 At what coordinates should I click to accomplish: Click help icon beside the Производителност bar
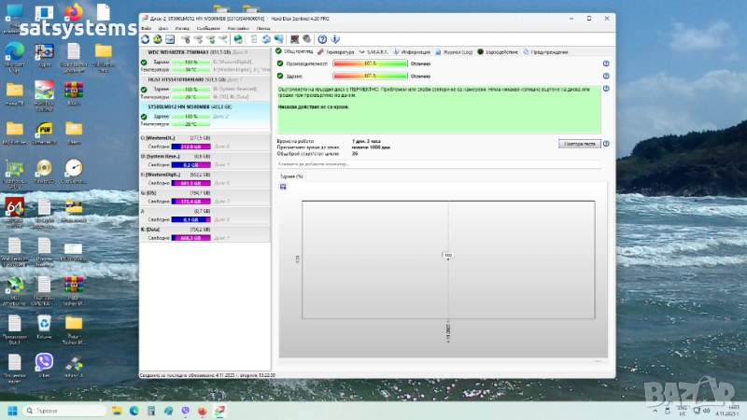tap(606, 63)
